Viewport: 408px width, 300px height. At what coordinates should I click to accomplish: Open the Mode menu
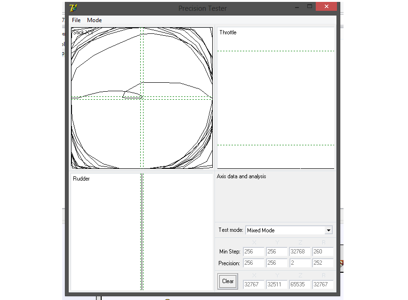click(x=94, y=20)
